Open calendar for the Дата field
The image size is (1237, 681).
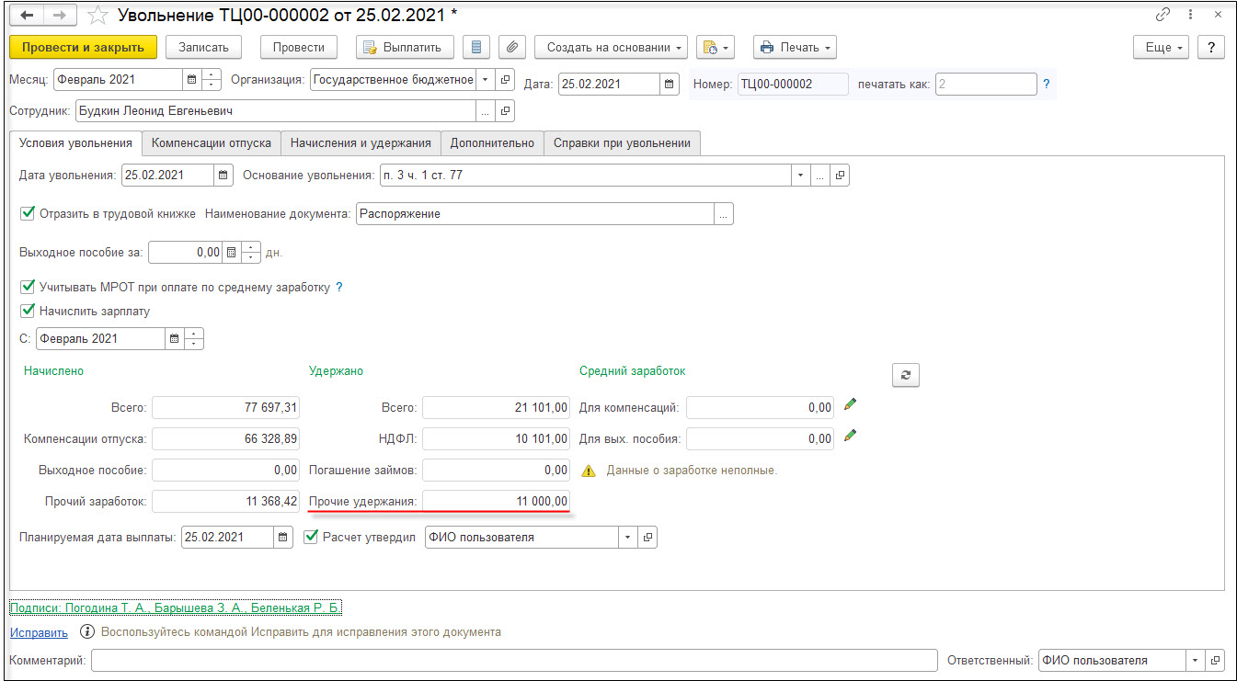point(670,84)
